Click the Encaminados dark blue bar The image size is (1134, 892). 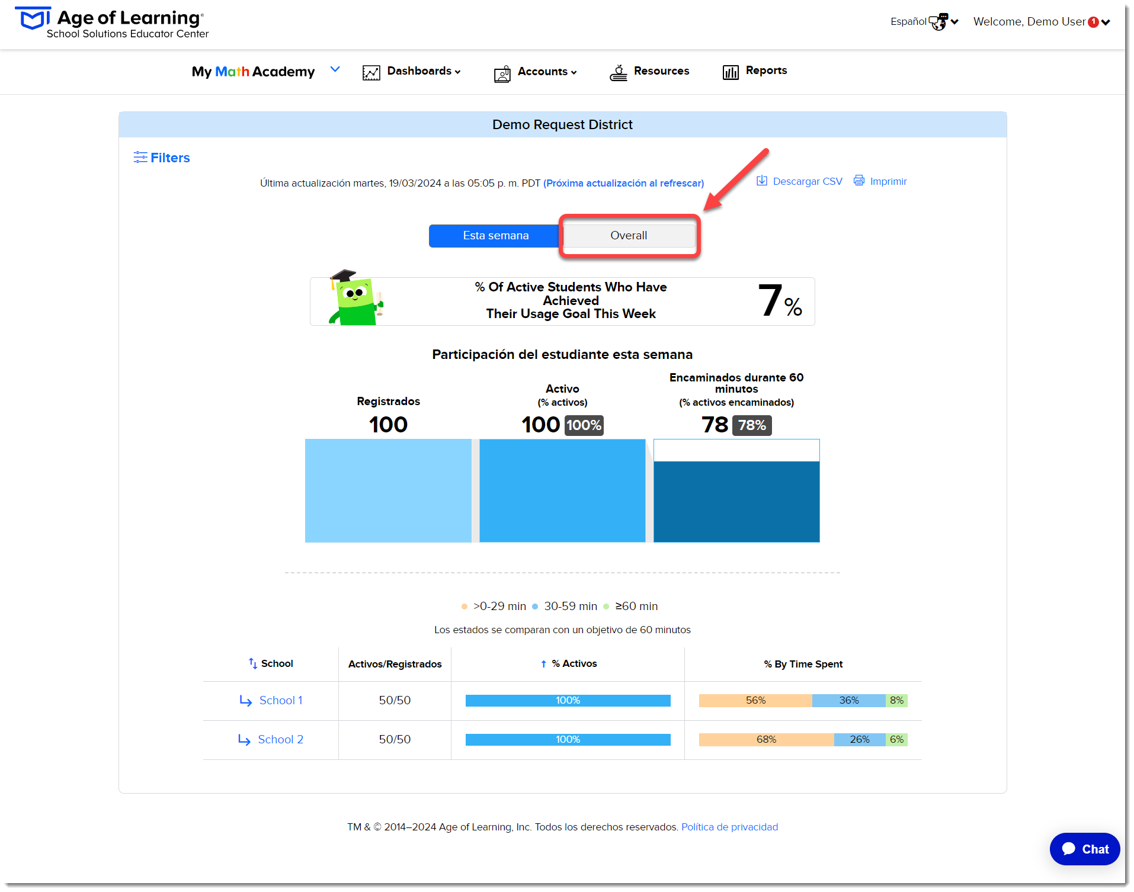(x=736, y=502)
